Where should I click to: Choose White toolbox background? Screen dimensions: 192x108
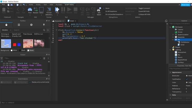point(14,50)
